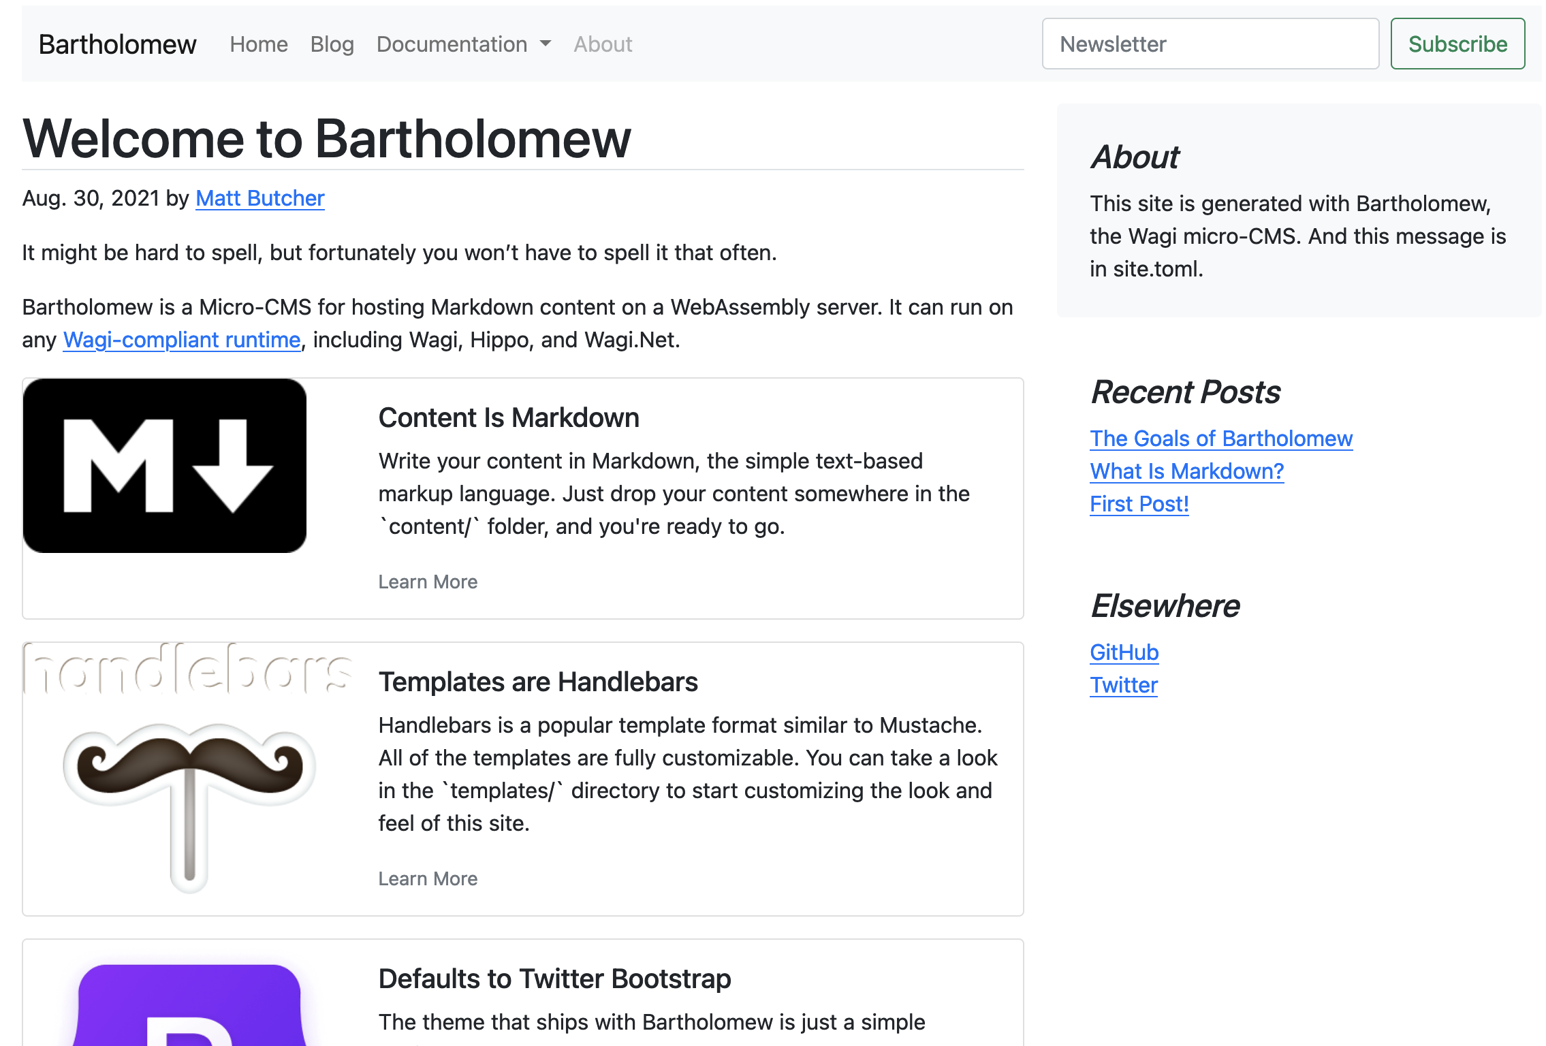Click the Bartholomew brand title
The height and width of the screenshot is (1046, 1546).
pyautogui.click(x=117, y=44)
